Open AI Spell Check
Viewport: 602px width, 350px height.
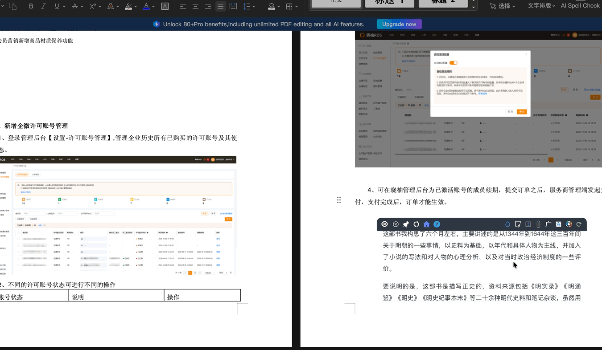580,6
